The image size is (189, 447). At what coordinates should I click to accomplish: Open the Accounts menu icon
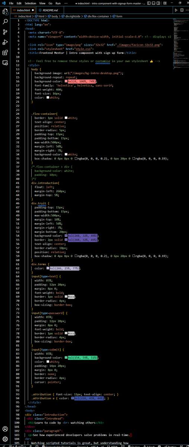5,429
